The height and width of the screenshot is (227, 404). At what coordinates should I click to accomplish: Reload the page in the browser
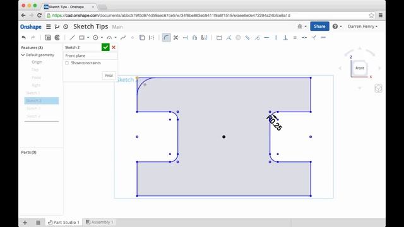click(39, 15)
